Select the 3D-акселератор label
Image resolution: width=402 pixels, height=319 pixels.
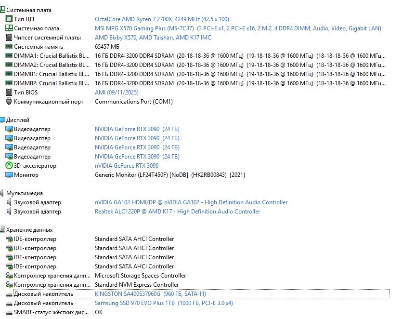[x=35, y=166]
